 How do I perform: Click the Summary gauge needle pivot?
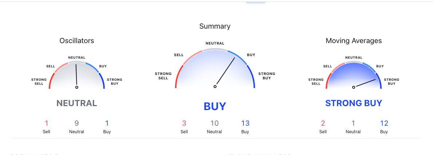[215, 87]
